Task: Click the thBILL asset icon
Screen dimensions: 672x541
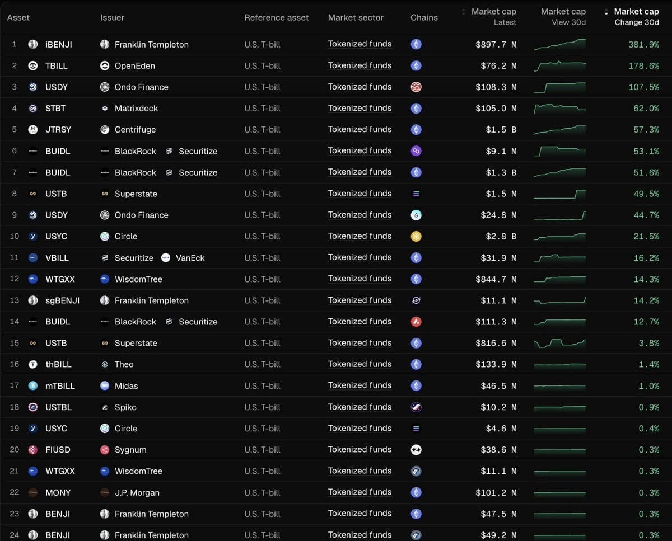Action: 33,364
